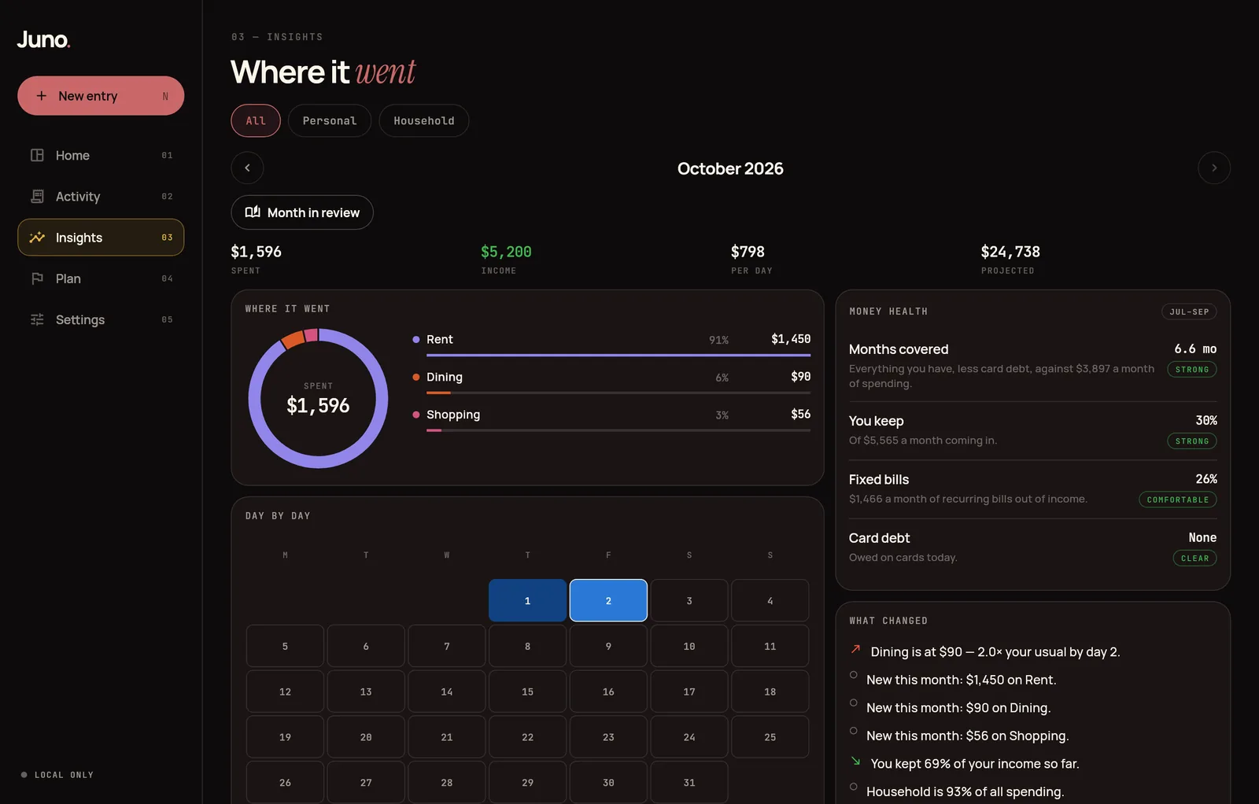Select day 1 in the calendar
This screenshot has height=804, width=1259.
(x=527, y=600)
